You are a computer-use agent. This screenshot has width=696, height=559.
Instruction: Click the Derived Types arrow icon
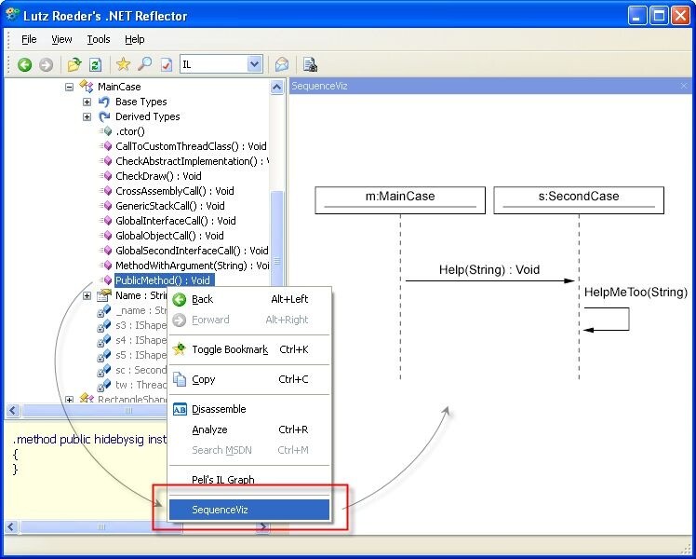pos(104,116)
